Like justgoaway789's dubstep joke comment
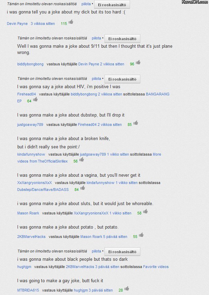This screenshot has width=209, height=295. tap(136, 123)
